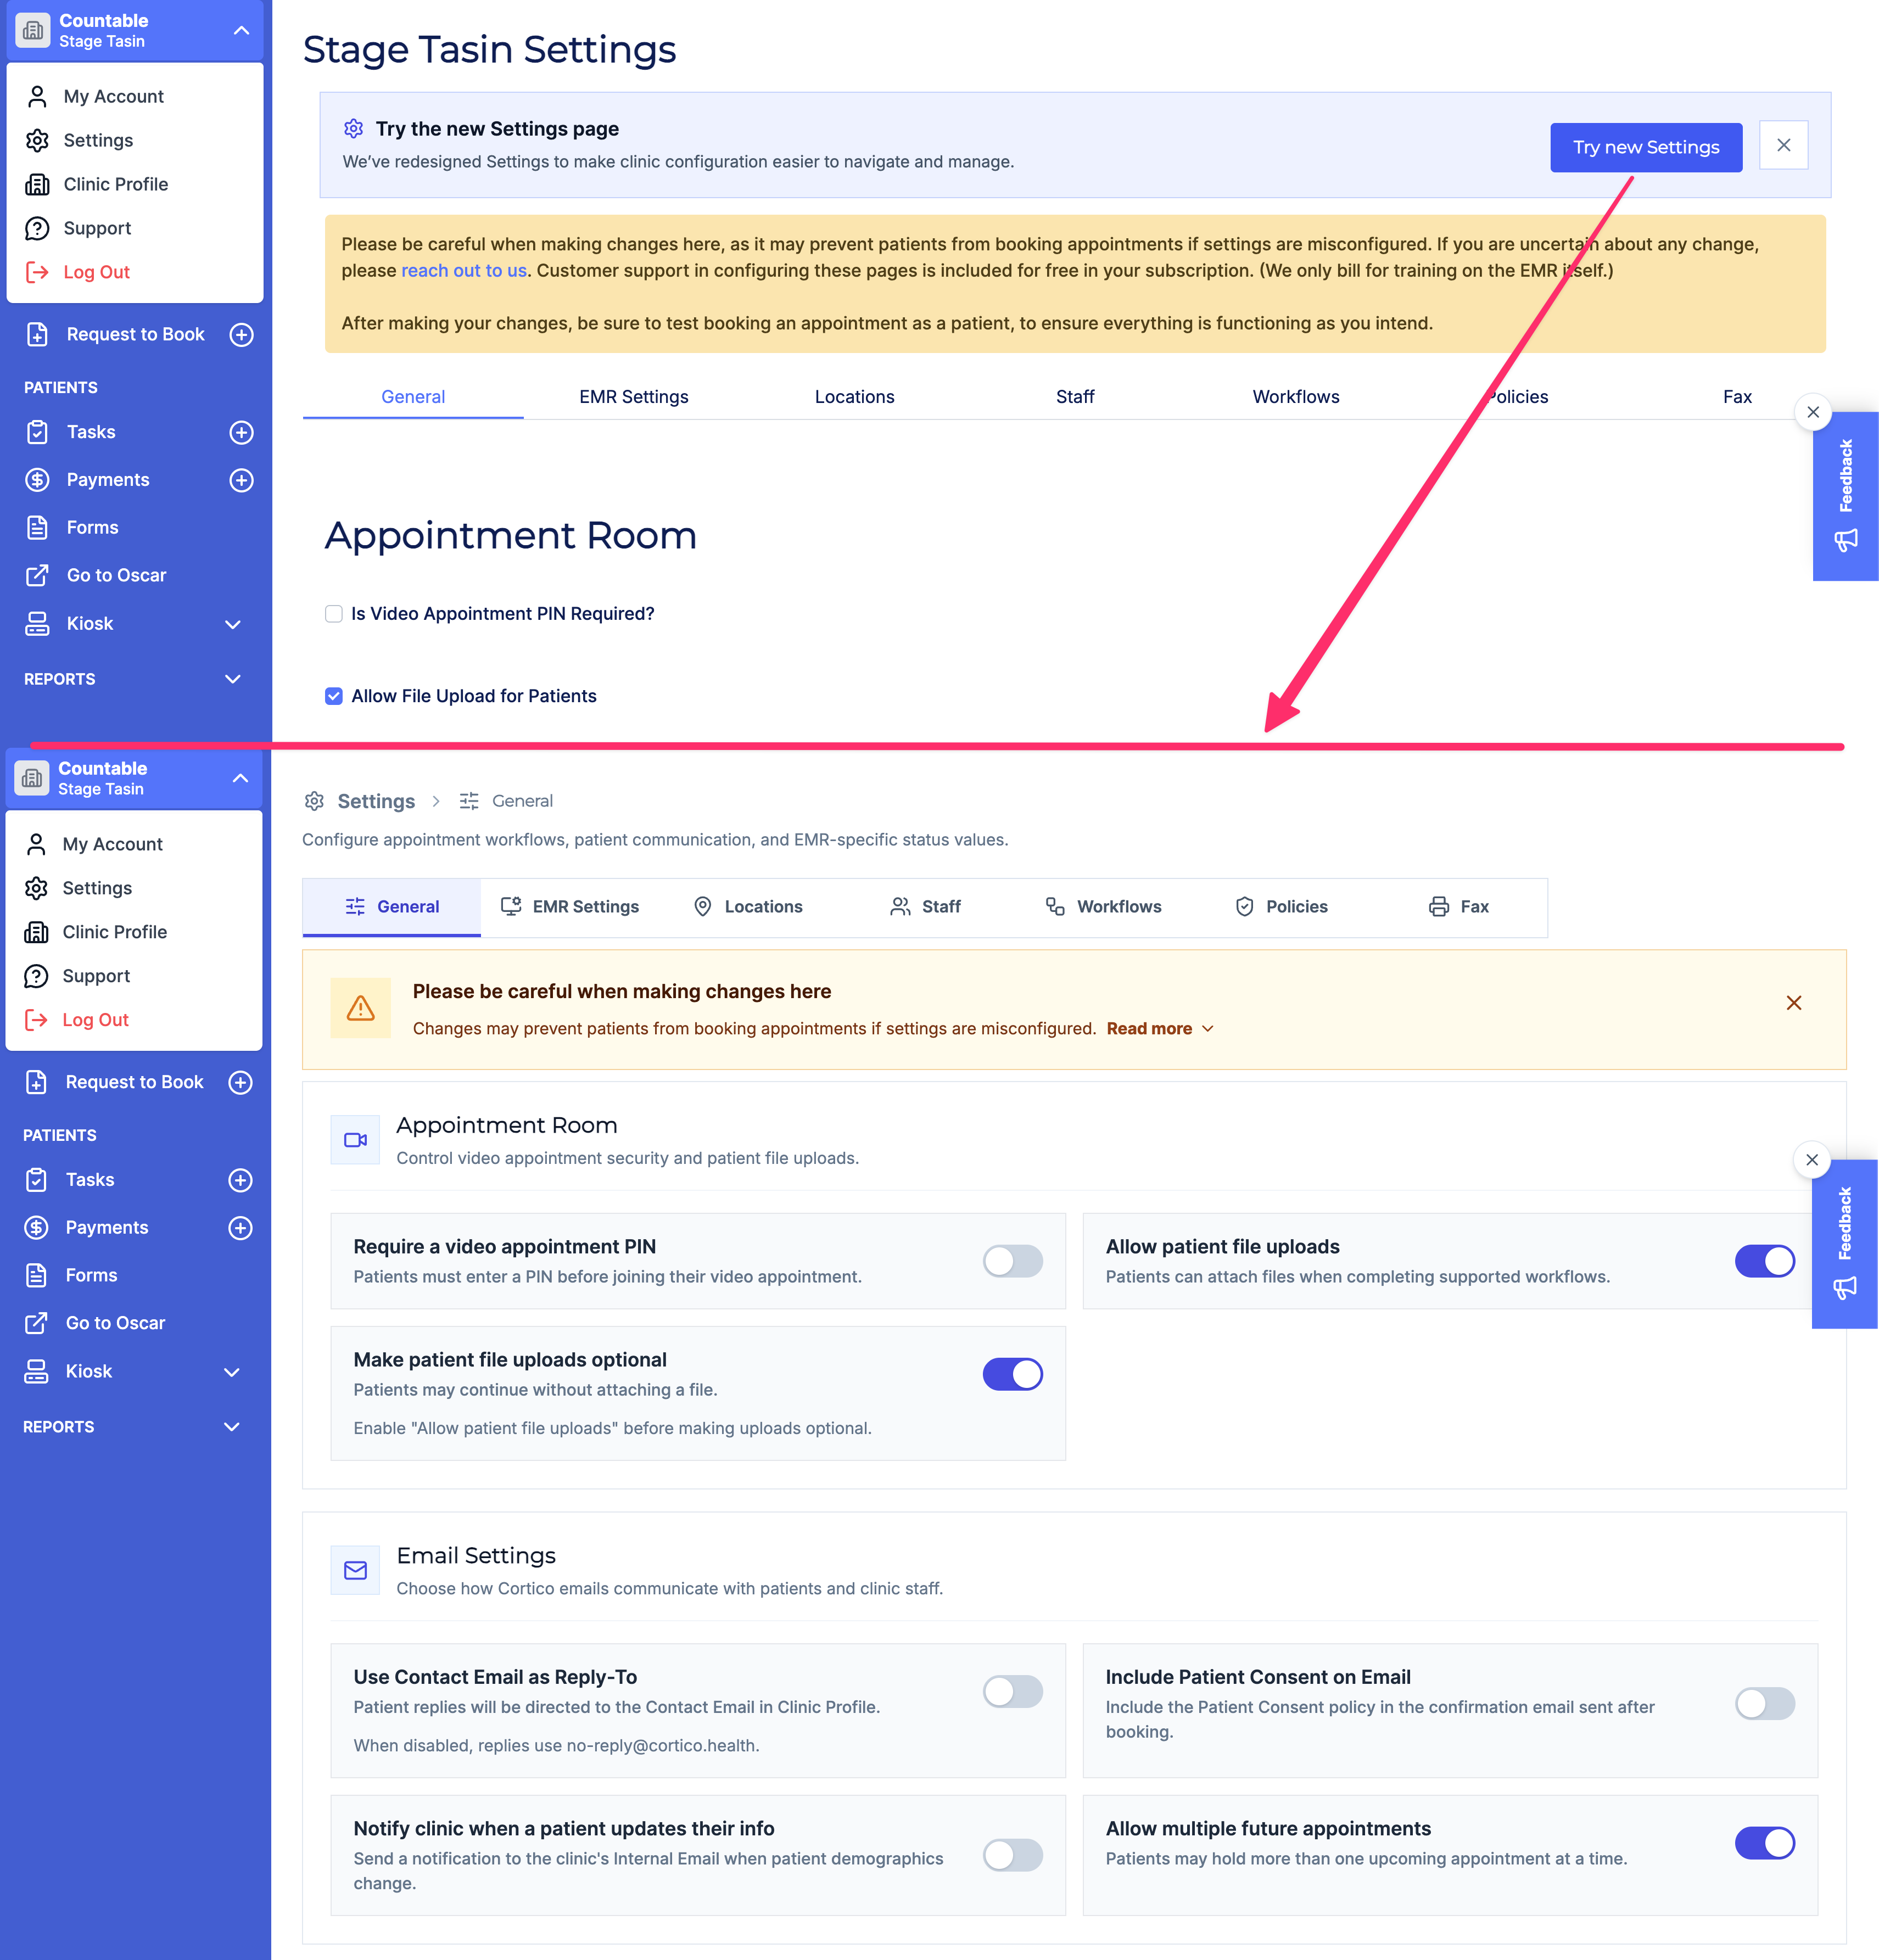Select General tab with sliders icon
The image size is (1879, 1960).
click(392, 906)
